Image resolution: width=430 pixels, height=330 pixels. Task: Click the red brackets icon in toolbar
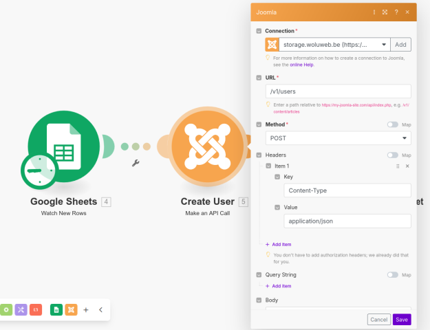pyautogui.click(x=36, y=309)
